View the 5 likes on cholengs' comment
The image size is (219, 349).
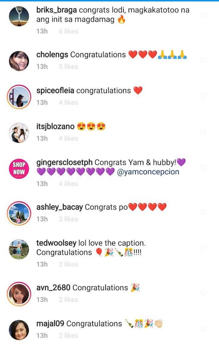(68, 66)
